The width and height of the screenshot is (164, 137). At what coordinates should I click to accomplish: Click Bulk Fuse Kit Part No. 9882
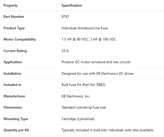(x=83, y=85)
